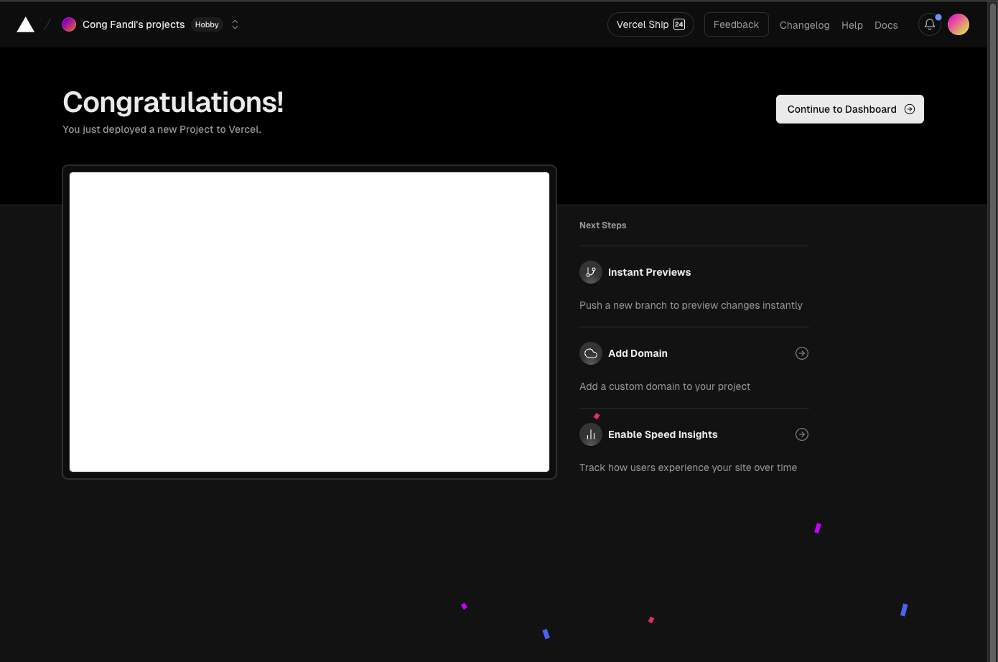Open the Help menu

pos(852,25)
